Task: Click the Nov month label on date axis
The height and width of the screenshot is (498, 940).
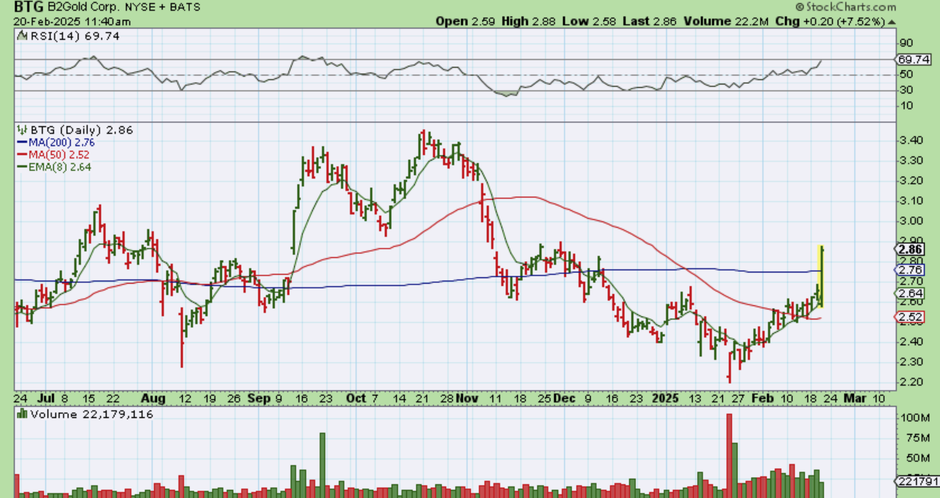Action: pos(467,398)
